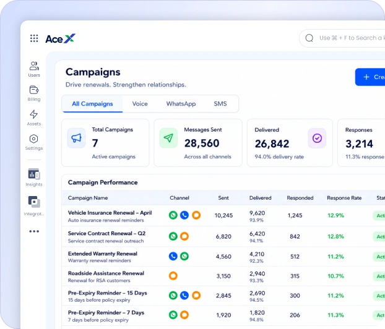Open Extended Warranty Renewal campaign

coord(102,254)
